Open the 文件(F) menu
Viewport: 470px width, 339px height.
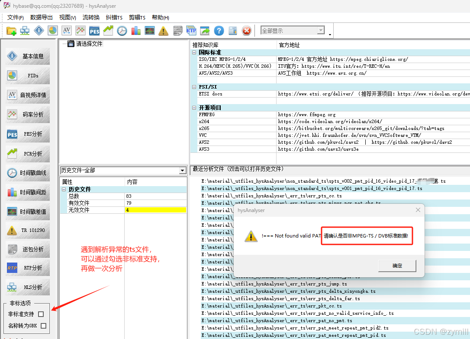(x=16, y=17)
